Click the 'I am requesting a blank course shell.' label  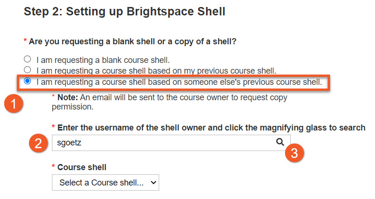pos(103,60)
